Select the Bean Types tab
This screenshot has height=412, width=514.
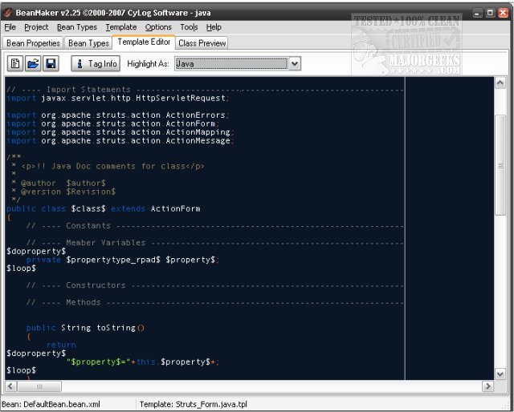tap(88, 43)
